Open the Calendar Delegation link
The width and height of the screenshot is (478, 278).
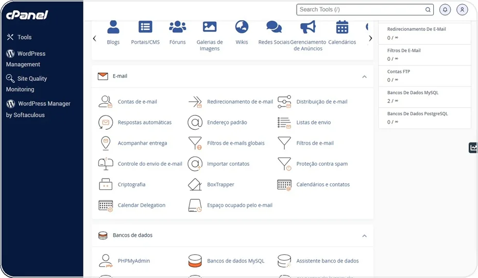[142, 205]
